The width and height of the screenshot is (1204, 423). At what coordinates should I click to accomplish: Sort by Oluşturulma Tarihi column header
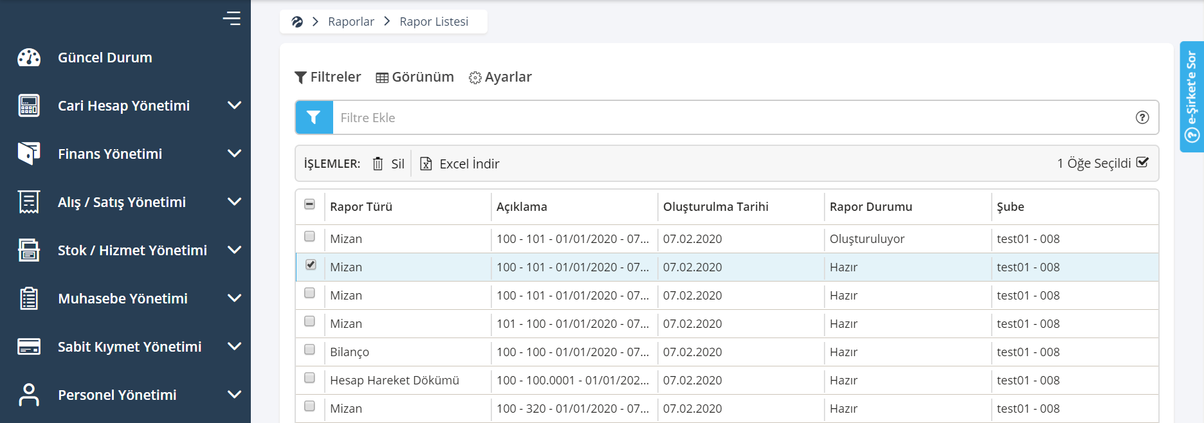pyautogui.click(x=716, y=207)
